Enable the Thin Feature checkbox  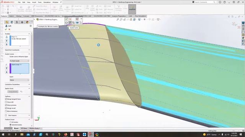[x=6, y=115]
